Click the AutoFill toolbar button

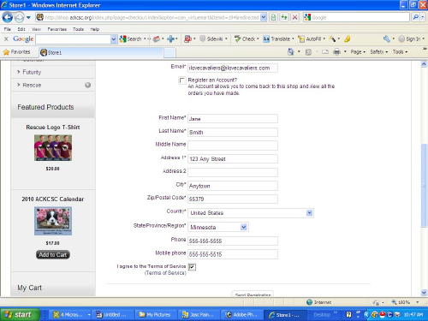pyautogui.click(x=310, y=39)
